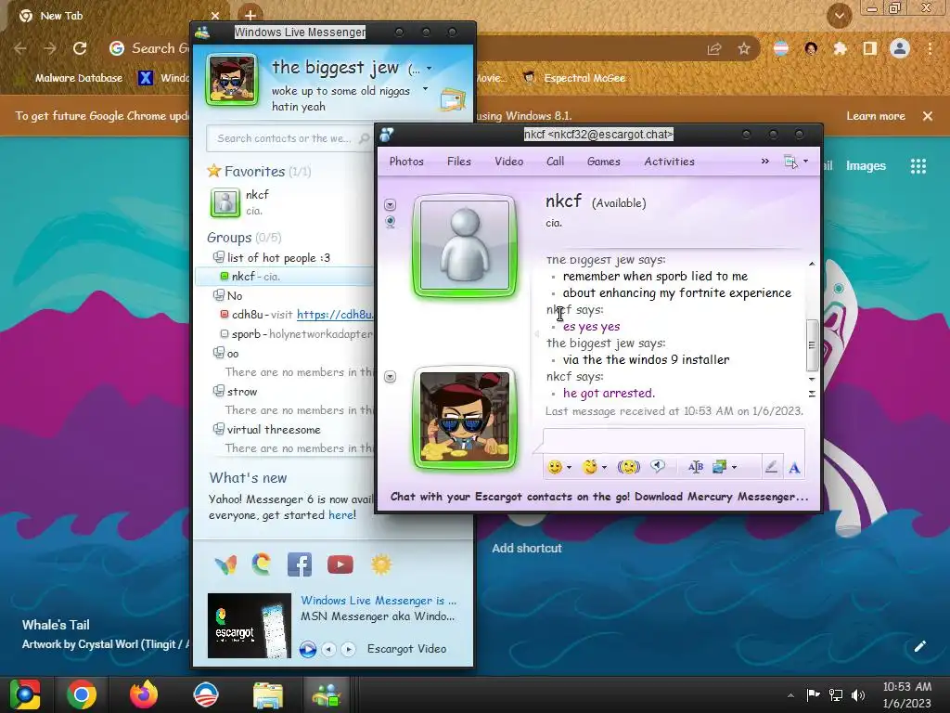Go to next item in Escargot Video
The height and width of the screenshot is (713, 950).
pyautogui.click(x=349, y=649)
